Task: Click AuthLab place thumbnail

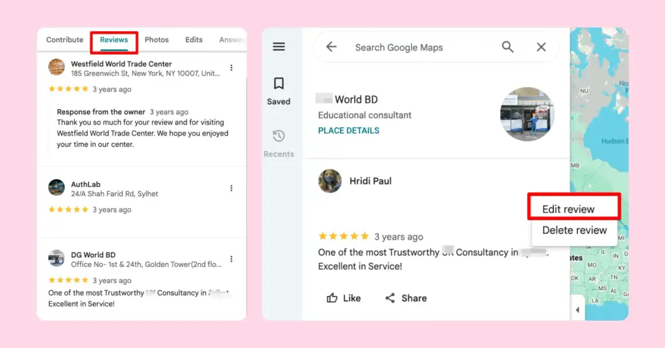Action: pos(56,188)
